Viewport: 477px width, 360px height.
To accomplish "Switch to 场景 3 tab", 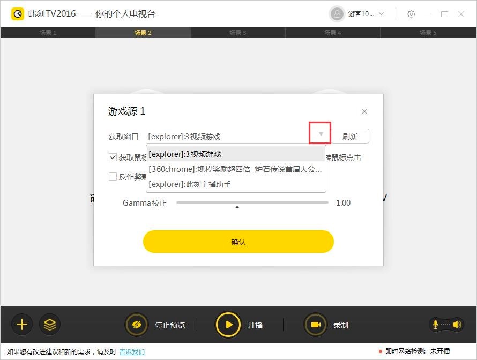I will pyautogui.click(x=238, y=32).
